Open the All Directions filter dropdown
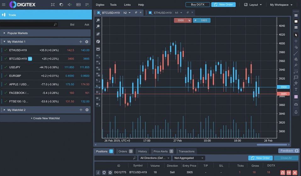Screen dimensions: 301x176 [x=155, y=158]
